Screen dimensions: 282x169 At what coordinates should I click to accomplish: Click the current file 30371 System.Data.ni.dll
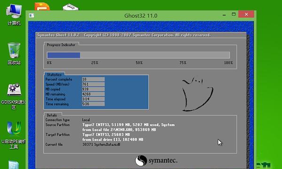101,145
